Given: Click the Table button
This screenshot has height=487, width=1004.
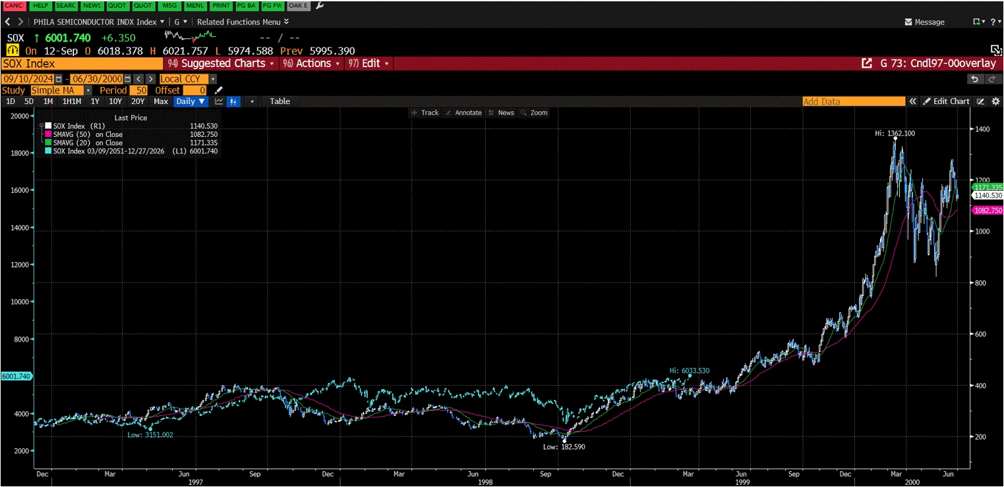Looking at the screenshot, I should click(x=280, y=101).
